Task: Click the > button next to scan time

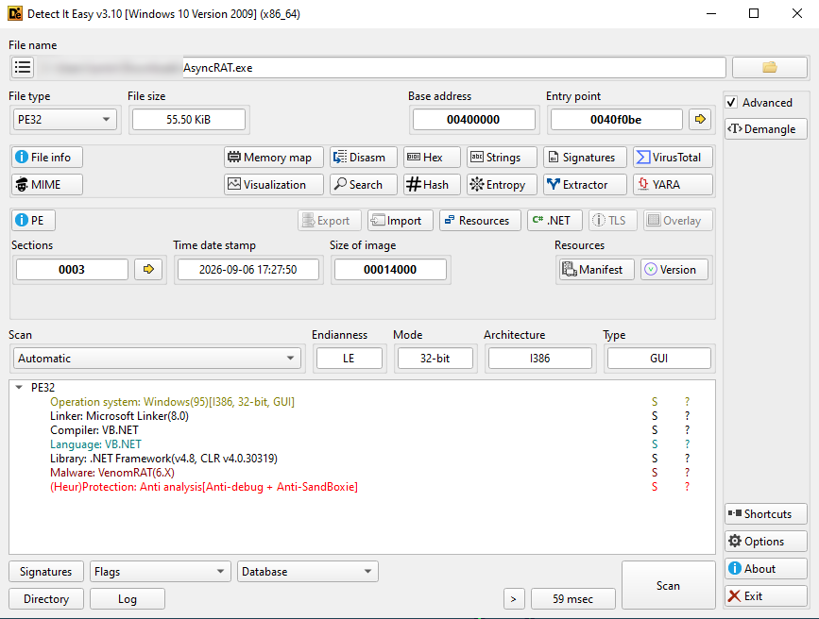Action: (514, 598)
